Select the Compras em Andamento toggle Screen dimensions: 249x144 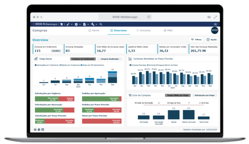click(83, 59)
